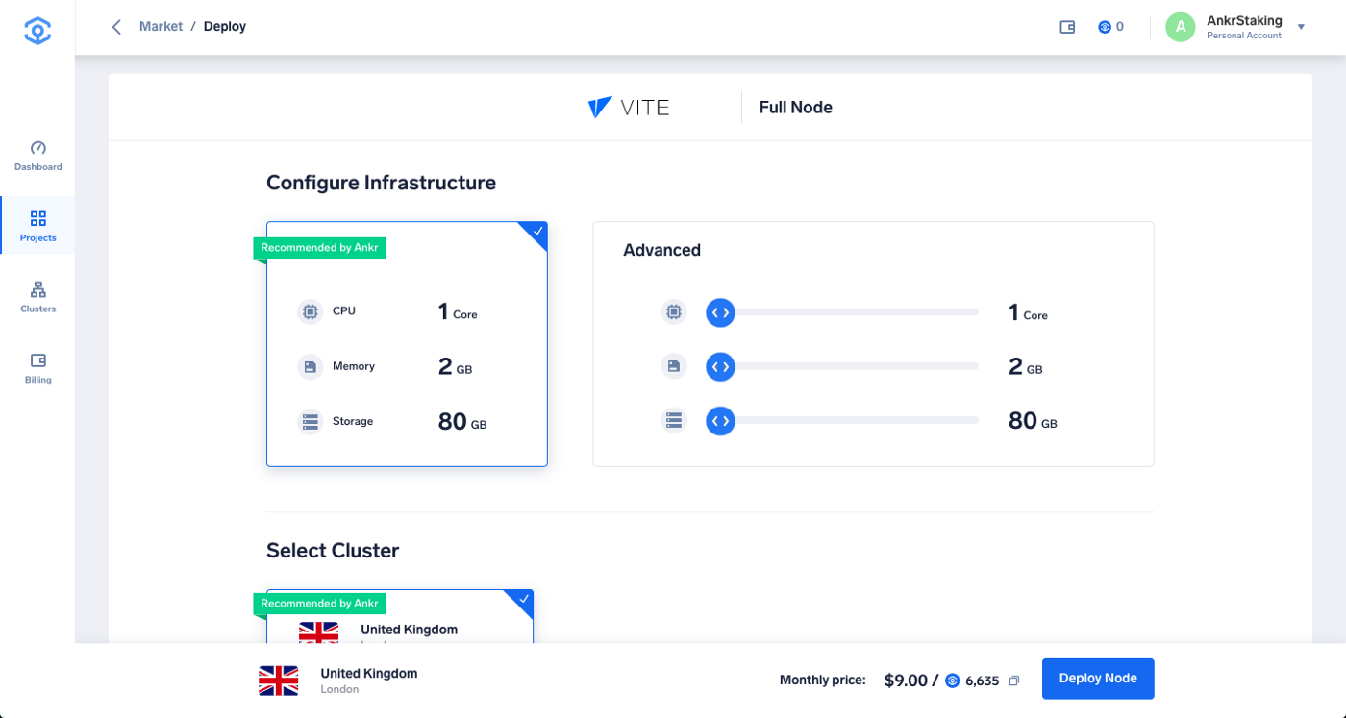Click the $9.00 monthly price
1346x718 pixels.
(906, 681)
